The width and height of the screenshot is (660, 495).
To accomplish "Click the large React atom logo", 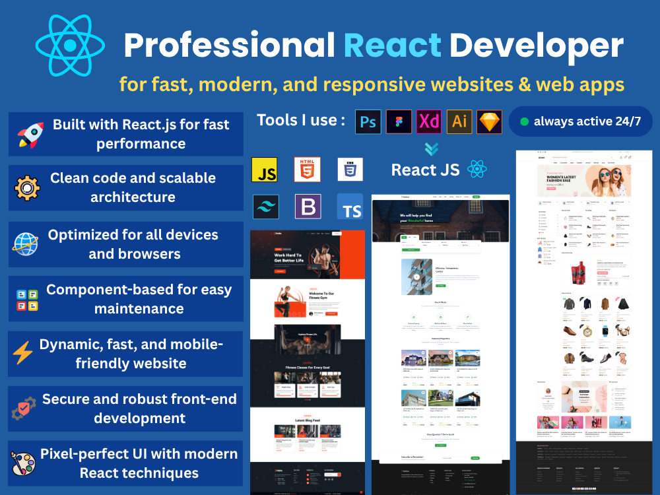I will point(71,46).
